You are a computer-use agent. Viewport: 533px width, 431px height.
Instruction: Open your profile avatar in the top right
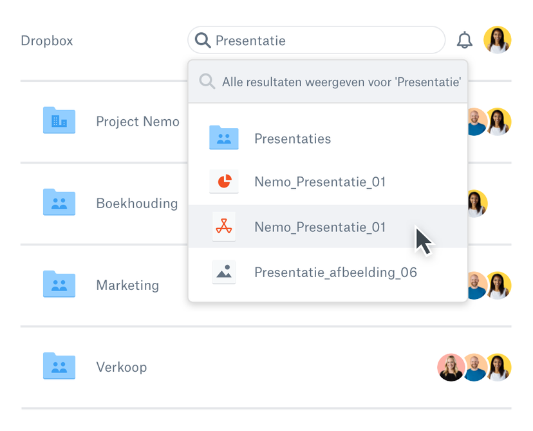point(498,39)
